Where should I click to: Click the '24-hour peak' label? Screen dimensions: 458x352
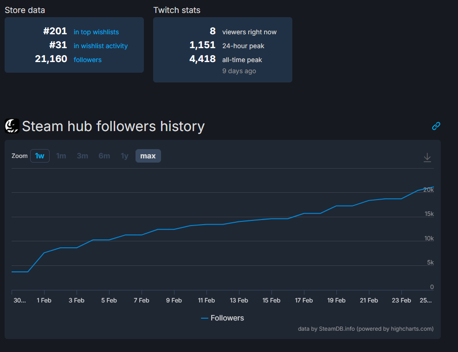pos(243,46)
